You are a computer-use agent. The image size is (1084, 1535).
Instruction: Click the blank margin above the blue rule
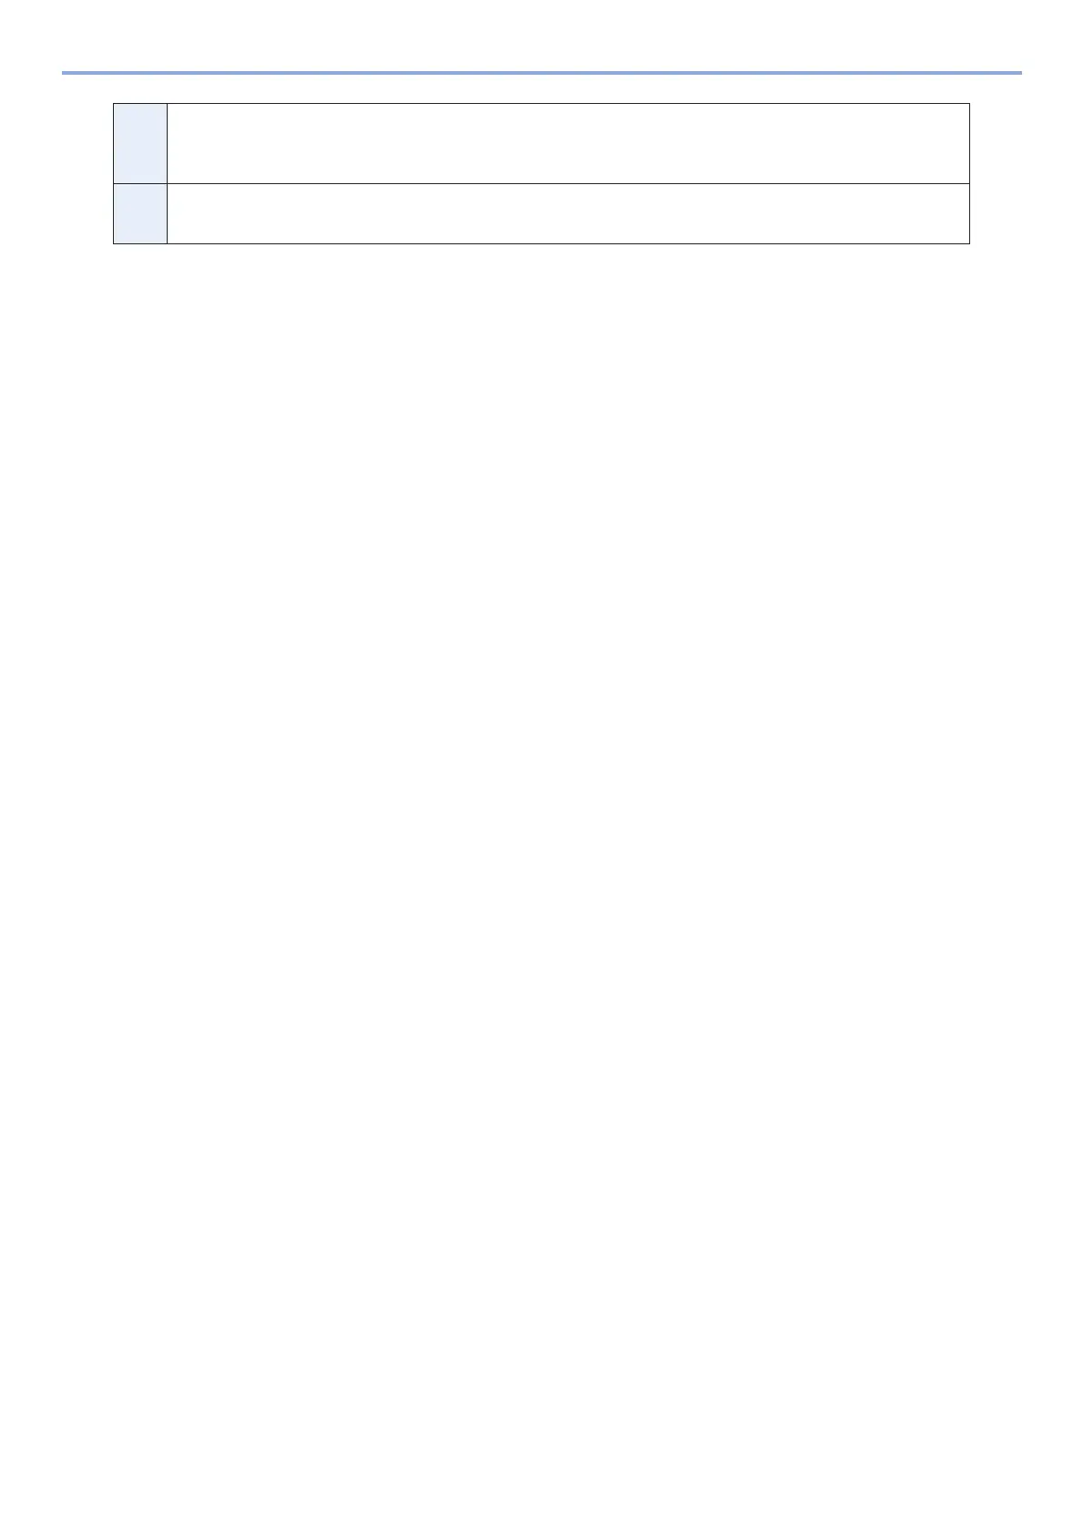[541, 35]
